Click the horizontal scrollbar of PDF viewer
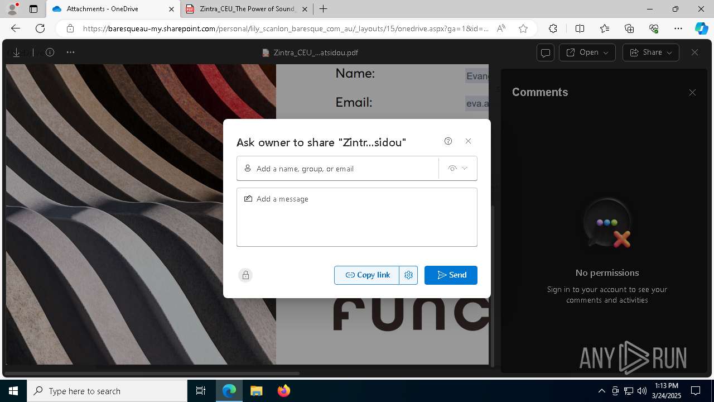The image size is (714, 402). point(152,373)
